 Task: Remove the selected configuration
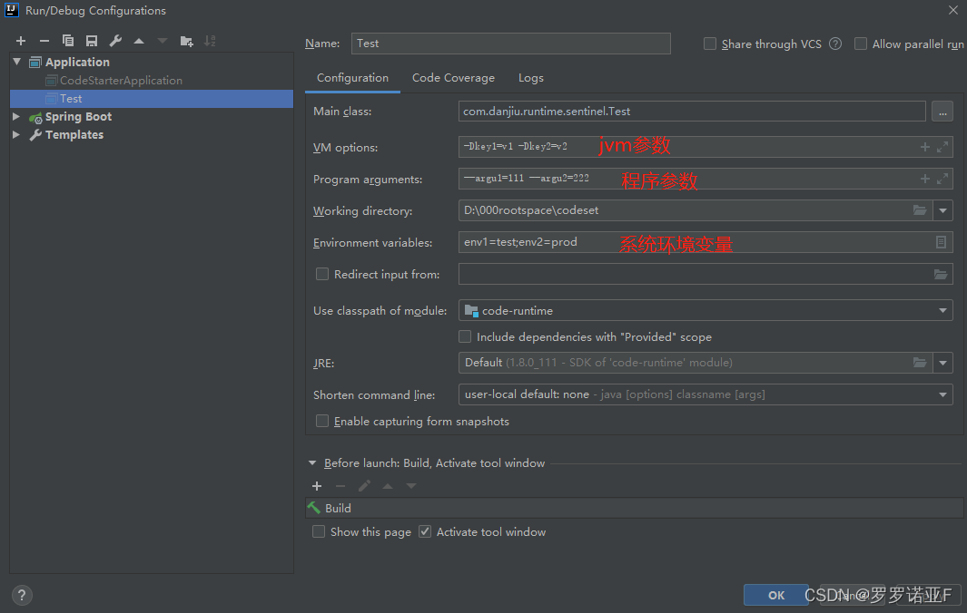click(x=44, y=41)
